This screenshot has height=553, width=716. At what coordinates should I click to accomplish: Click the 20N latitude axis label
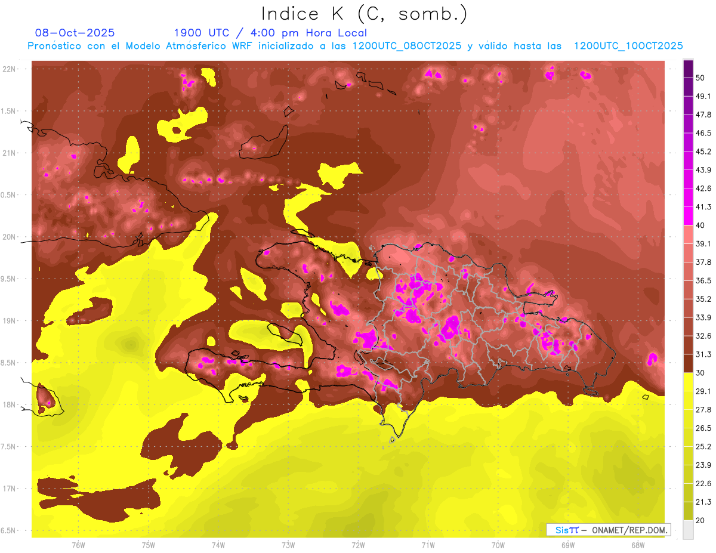click(10, 237)
